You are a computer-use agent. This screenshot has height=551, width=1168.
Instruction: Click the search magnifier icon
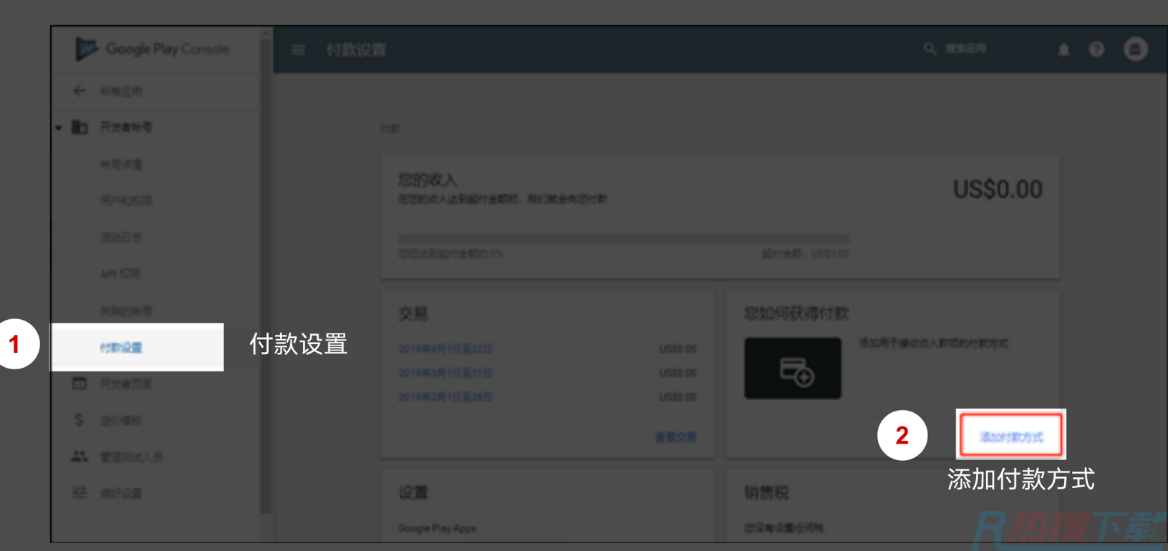(x=930, y=49)
